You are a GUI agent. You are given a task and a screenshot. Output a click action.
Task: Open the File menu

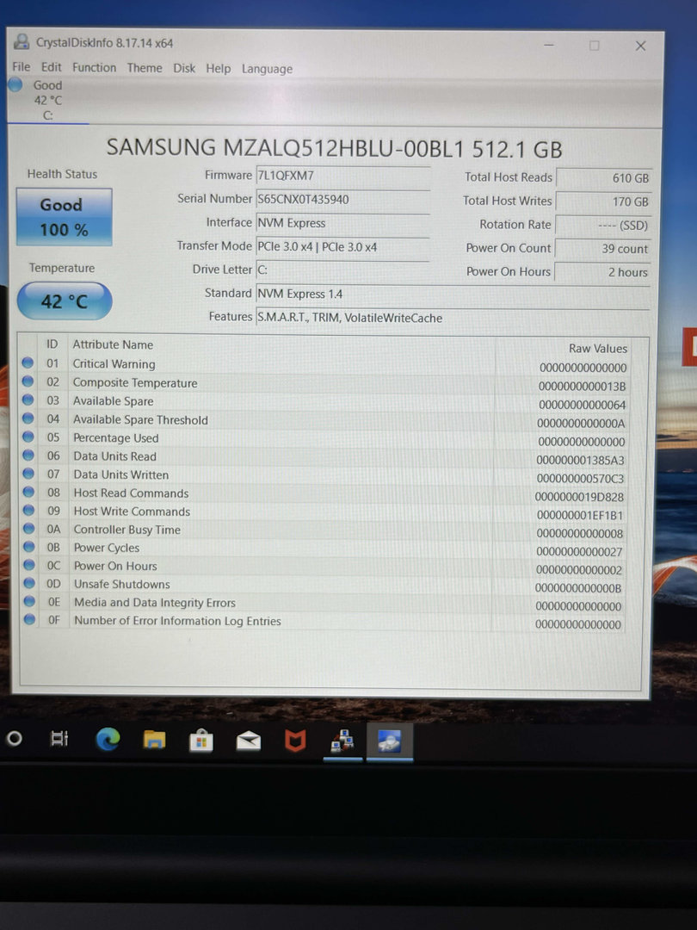[22, 67]
